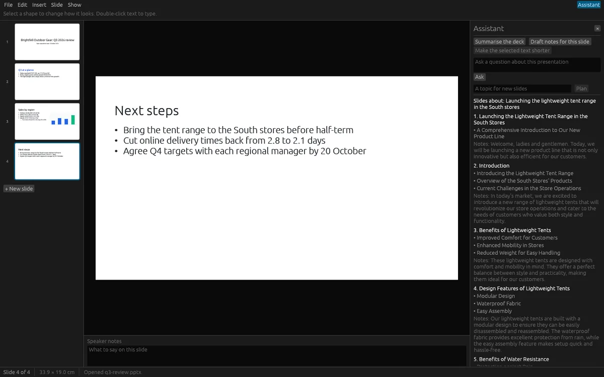604x377 pixels.
Task: Focus the topic for new slides field
Action: tap(522, 88)
